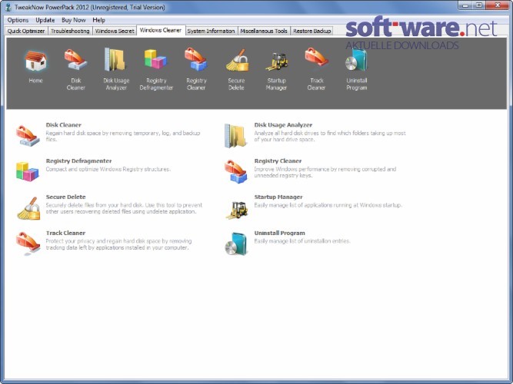Click 'Easily manage list of applications running' description
This screenshot has height=384, width=513.
pyautogui.click(x=328, y=205)
